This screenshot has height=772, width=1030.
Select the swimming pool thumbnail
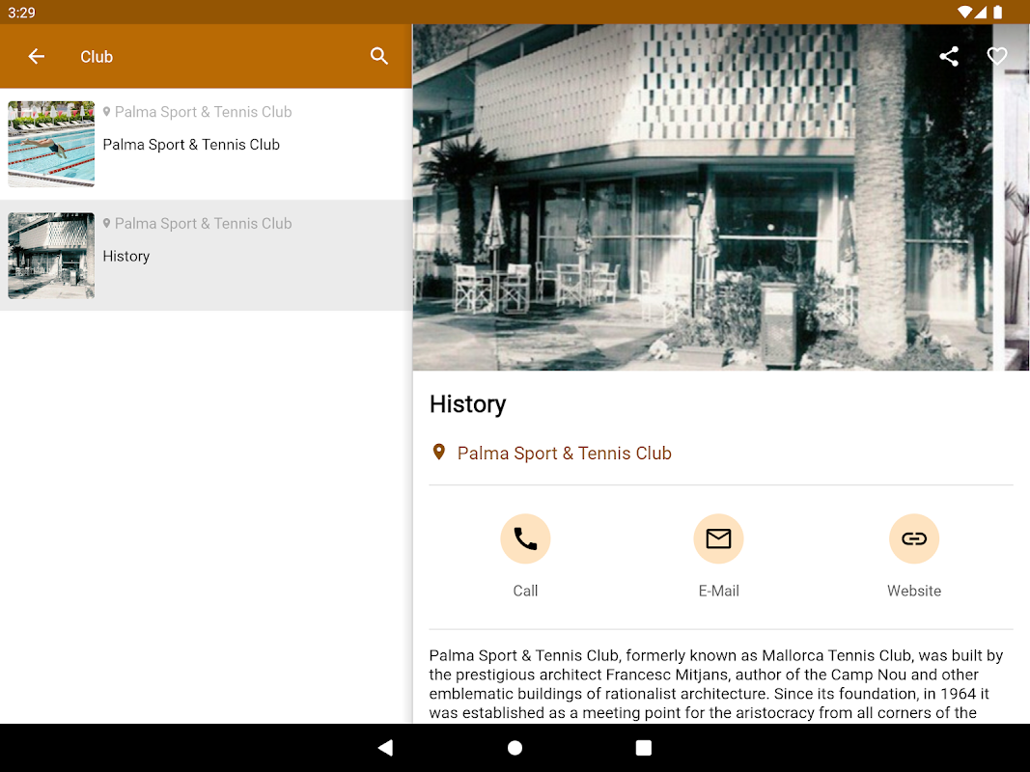[x=51, y=144]
